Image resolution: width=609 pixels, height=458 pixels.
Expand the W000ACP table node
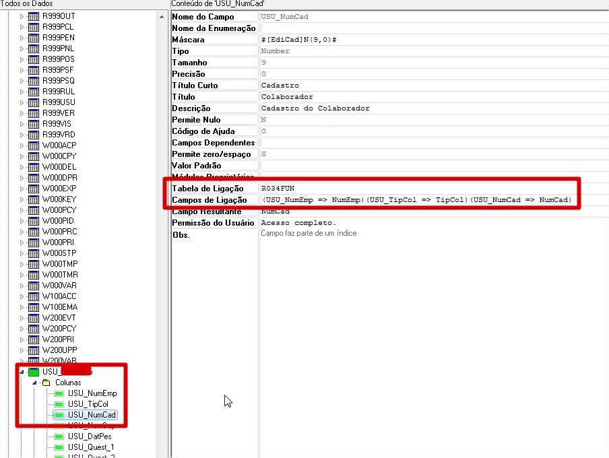pyautogui.click(x=22, y=145)
